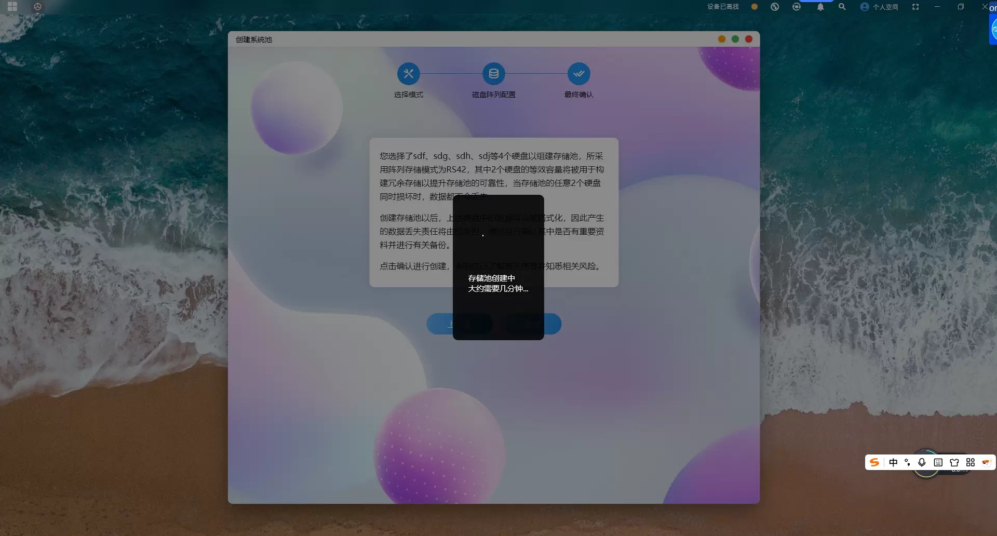Screen dimensions: 997x536
Task: Click the 选择模式 wrench step icon
Action: pyautogui.click(x=408, y=74)
